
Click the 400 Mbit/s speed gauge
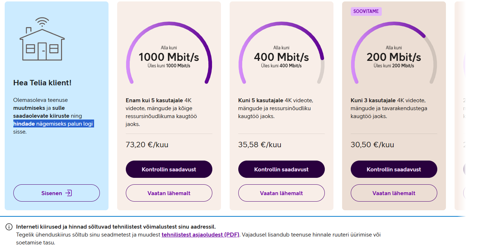tap(281, 53)
